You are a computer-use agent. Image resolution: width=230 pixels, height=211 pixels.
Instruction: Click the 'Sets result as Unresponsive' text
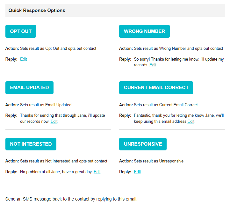pos(159,161)
